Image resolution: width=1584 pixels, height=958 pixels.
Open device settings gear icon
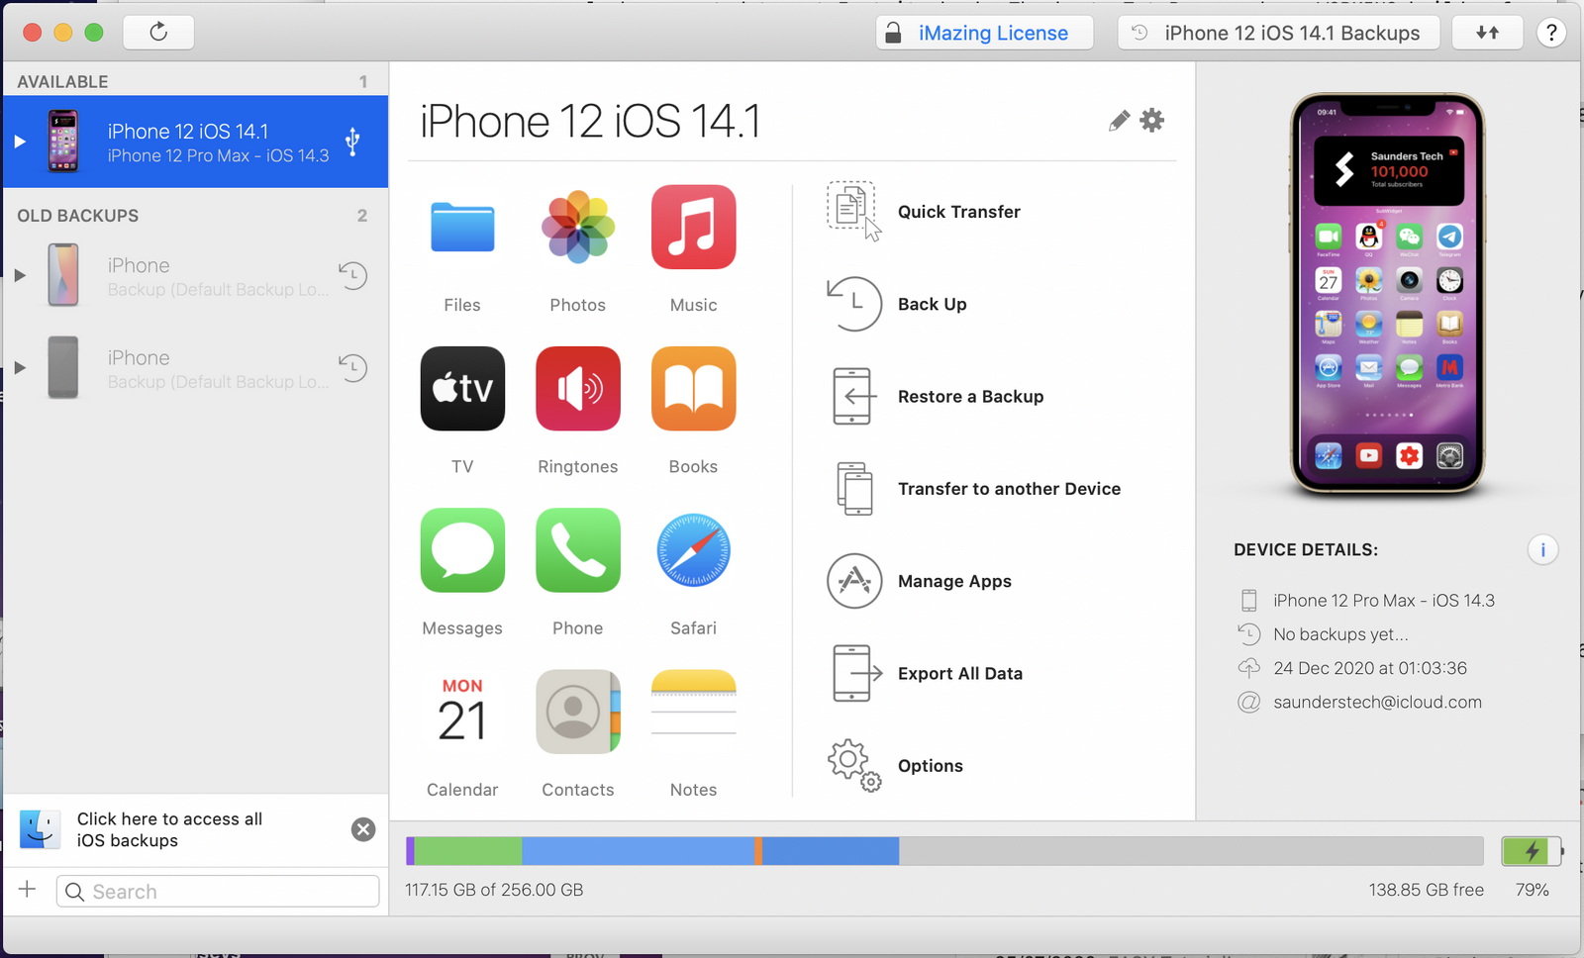click(1152, 121)
